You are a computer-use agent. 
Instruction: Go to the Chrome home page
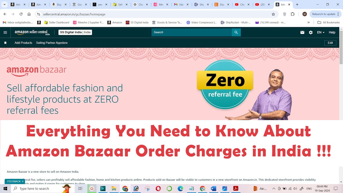(x=29, y=14)
